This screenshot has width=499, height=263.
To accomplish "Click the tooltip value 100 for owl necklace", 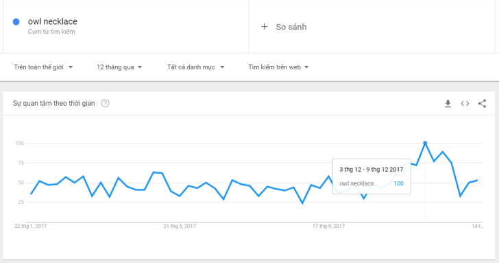I will (398, 183).
